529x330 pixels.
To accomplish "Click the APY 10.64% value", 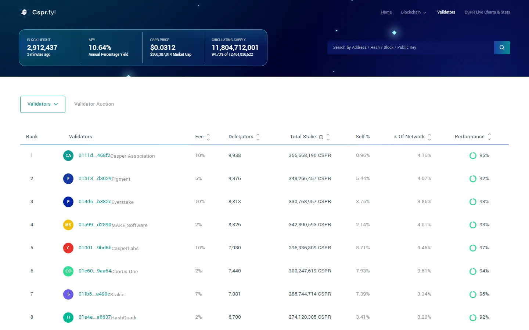I will (100, 48).
